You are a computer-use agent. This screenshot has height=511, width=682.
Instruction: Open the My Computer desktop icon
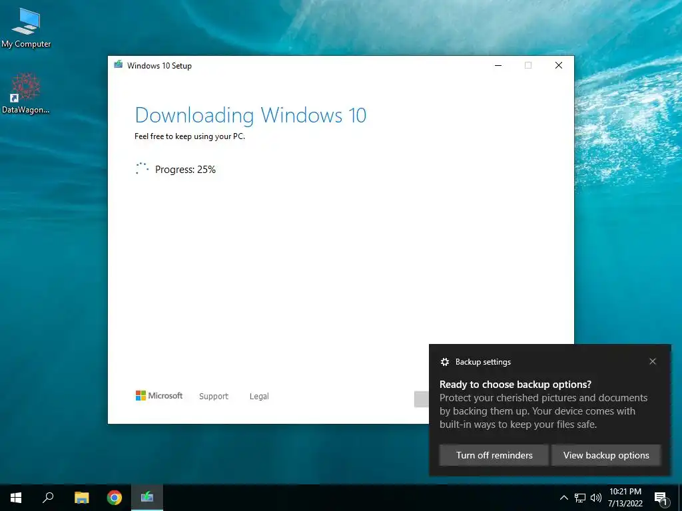(26, 28)
